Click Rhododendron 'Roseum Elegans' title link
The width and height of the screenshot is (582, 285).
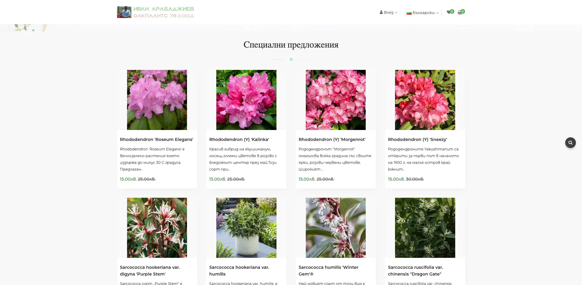(156, 139)
